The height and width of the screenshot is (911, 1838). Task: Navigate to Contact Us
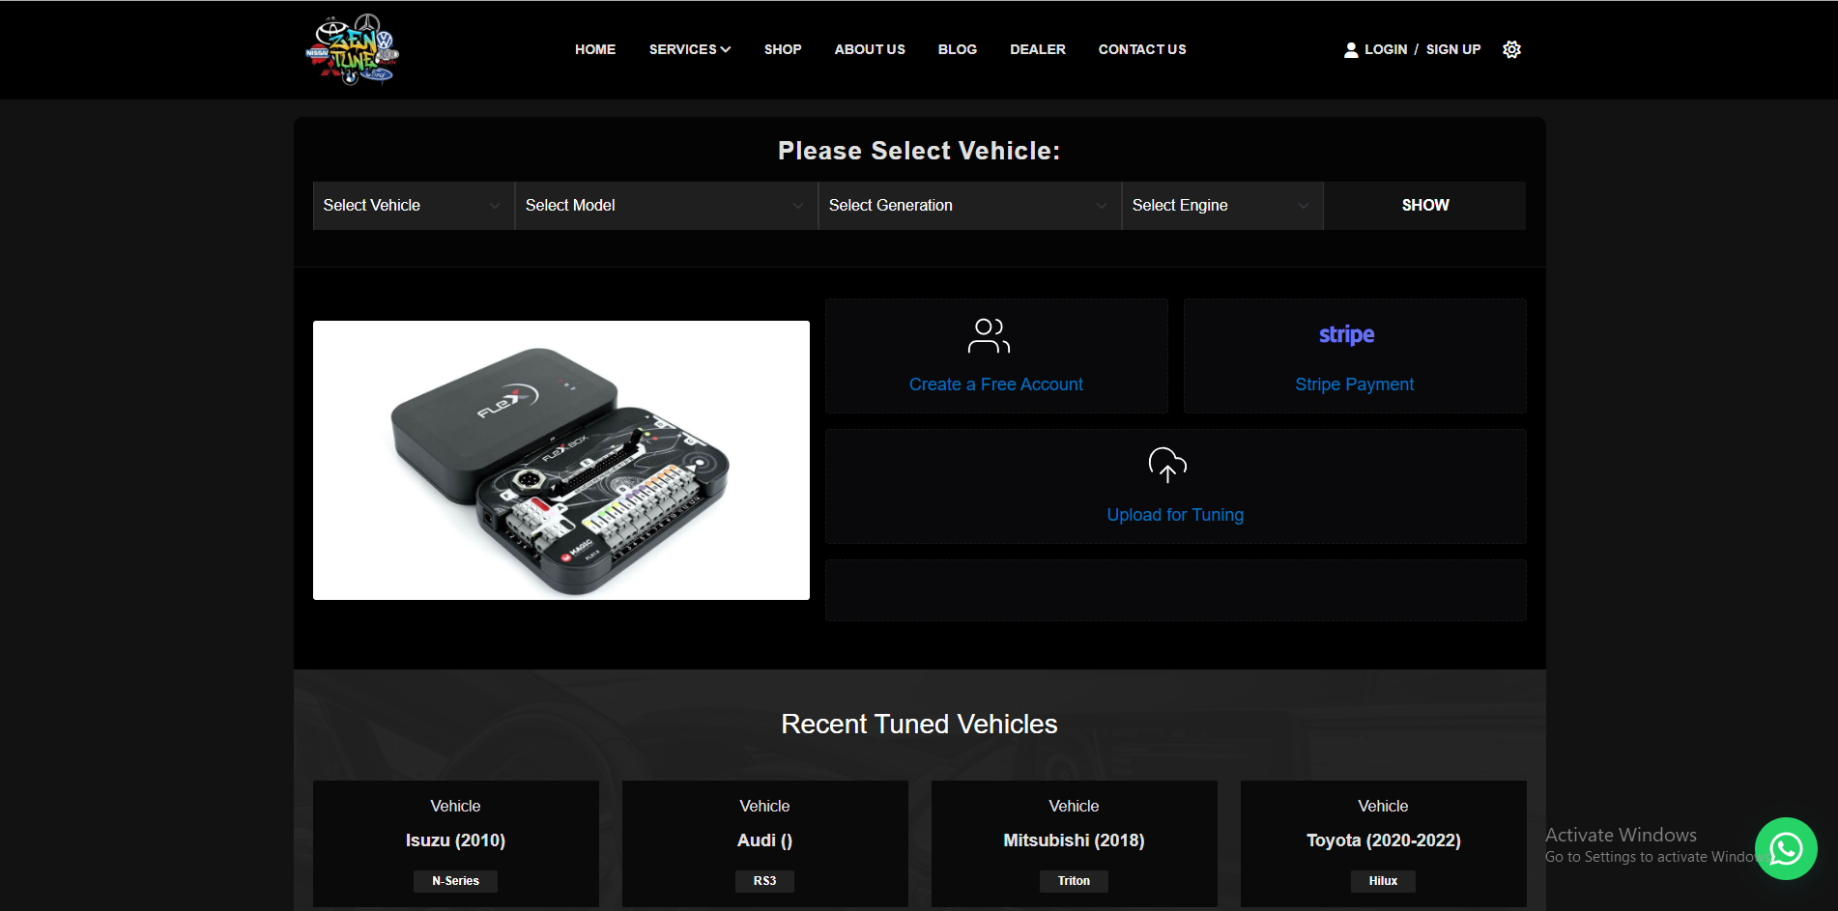pyautogui.click(x=1141, y=49)
